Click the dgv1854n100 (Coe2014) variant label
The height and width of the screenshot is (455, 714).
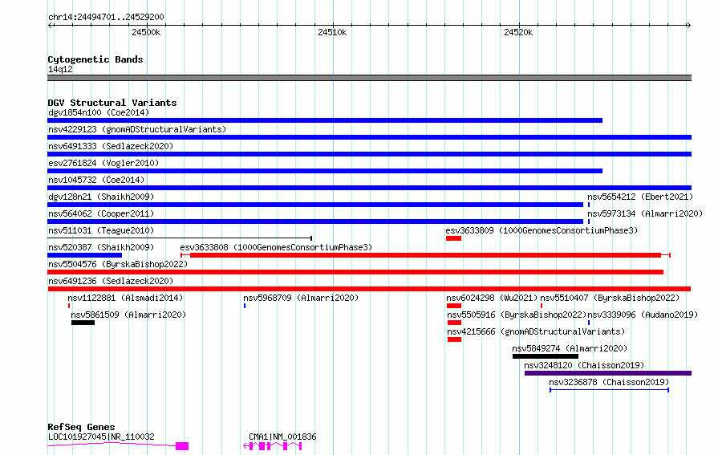[x=99, y=112]
